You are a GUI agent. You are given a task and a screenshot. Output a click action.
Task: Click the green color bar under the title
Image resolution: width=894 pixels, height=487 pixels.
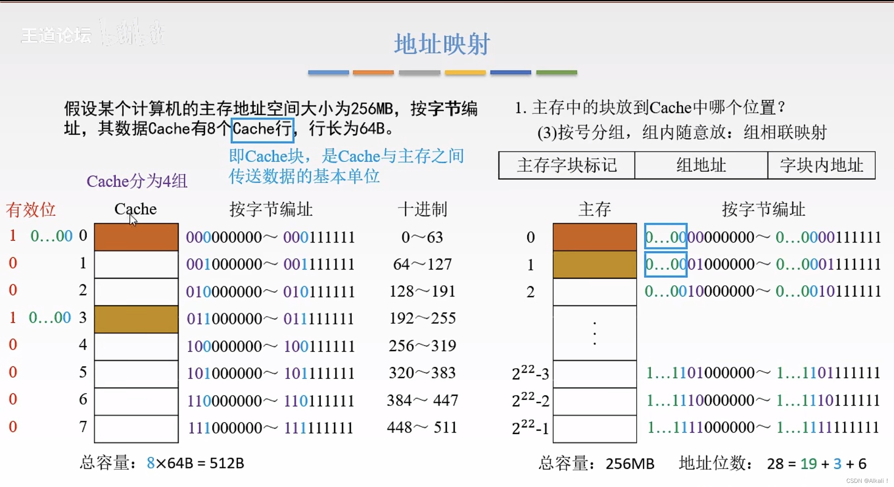556,72
